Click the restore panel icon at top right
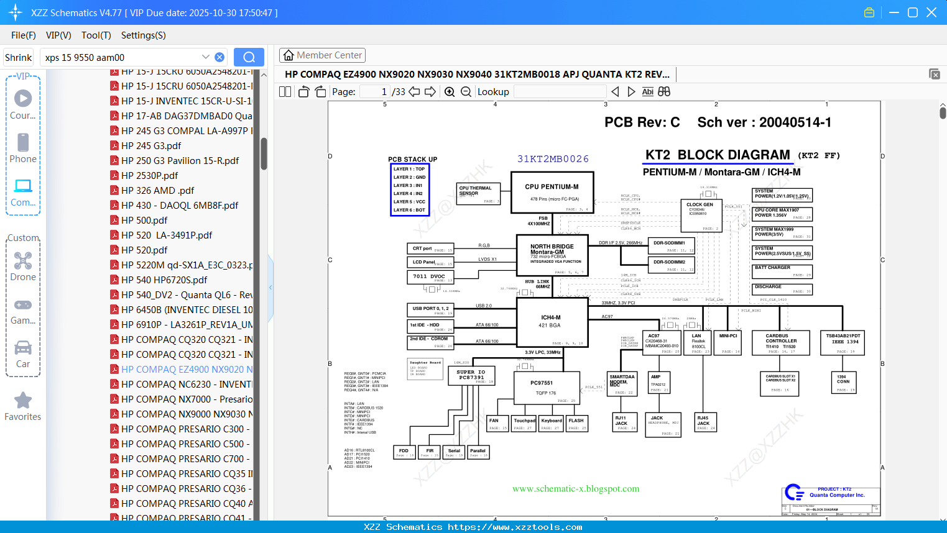Image resolution: width=947 pixels, height=533 pixels. [x=935, y=74]
